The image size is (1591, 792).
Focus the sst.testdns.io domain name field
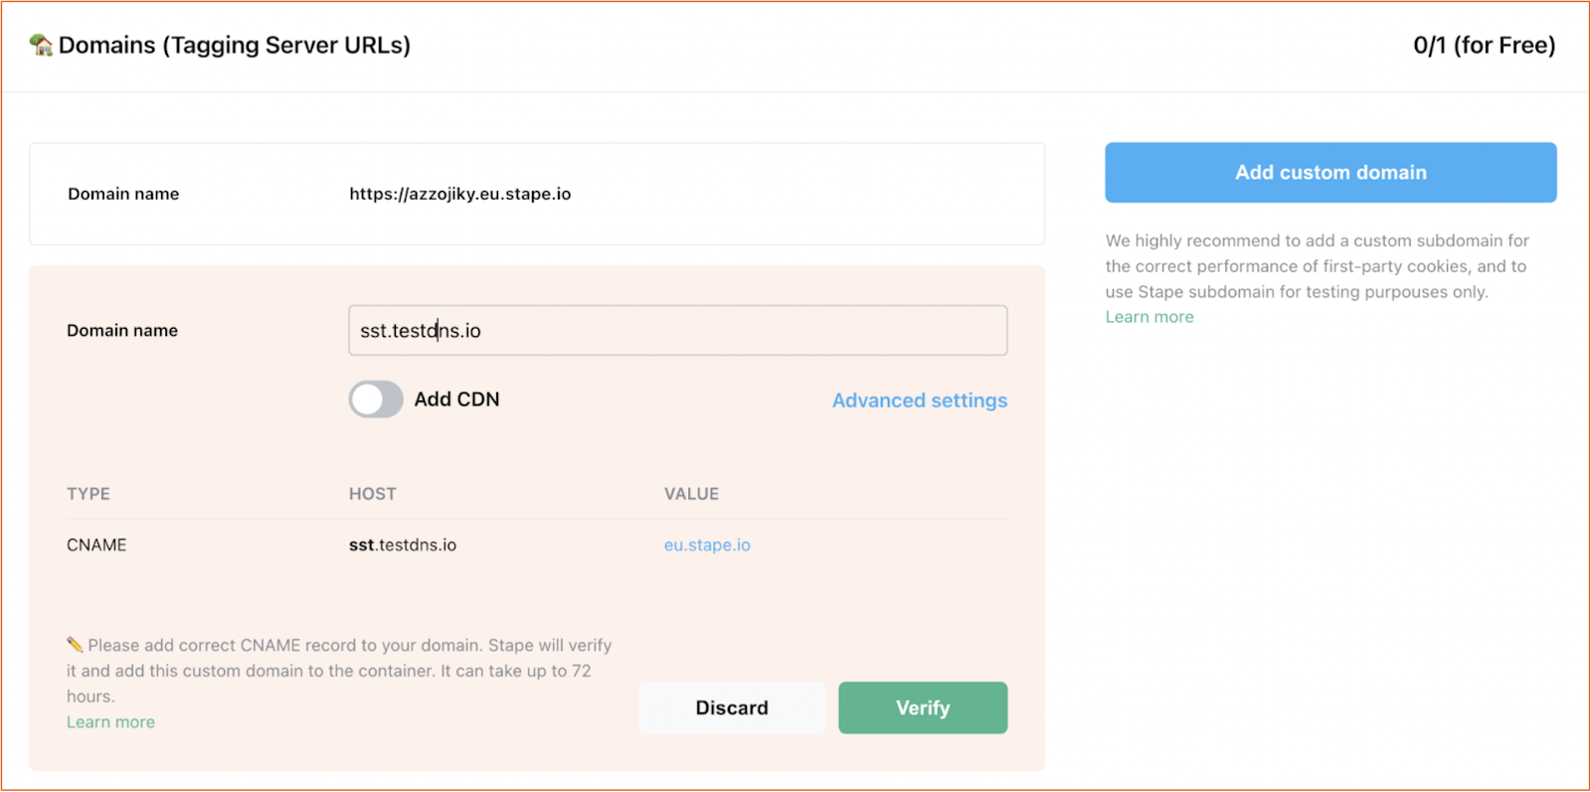tap(677, 330)
